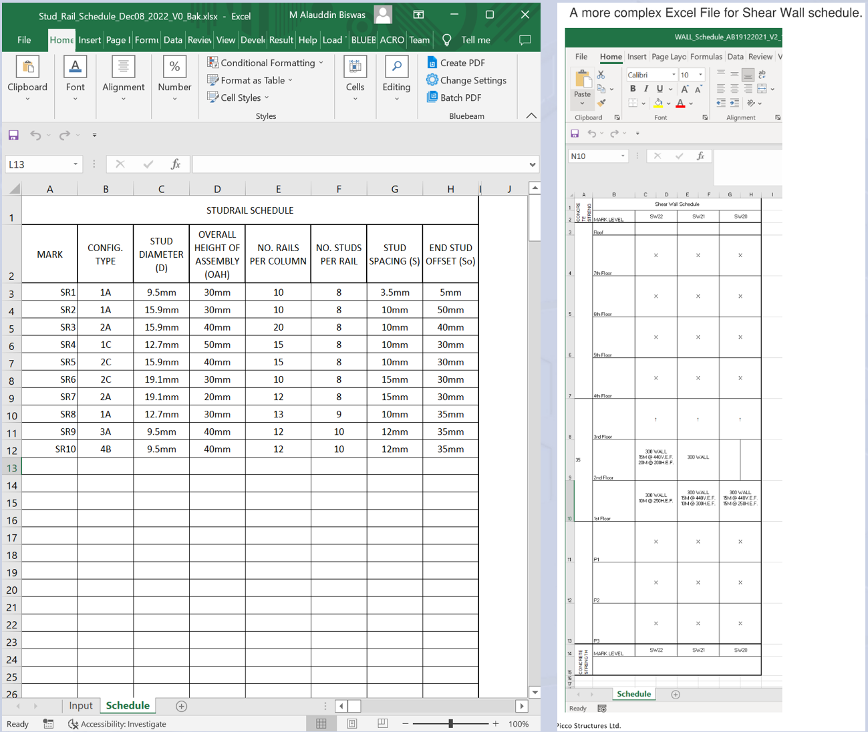Click the zoom slider handle
The width and height of the screenshot is (868, 732).
[x=451, y=724]
